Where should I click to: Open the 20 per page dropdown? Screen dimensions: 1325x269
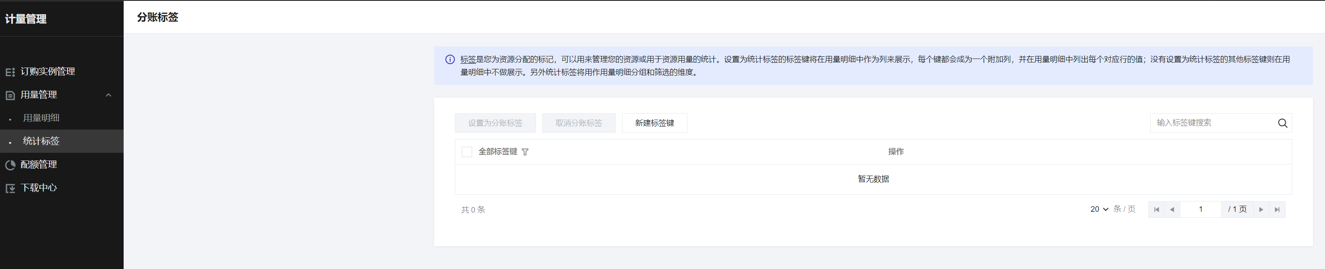point(1099,209)
